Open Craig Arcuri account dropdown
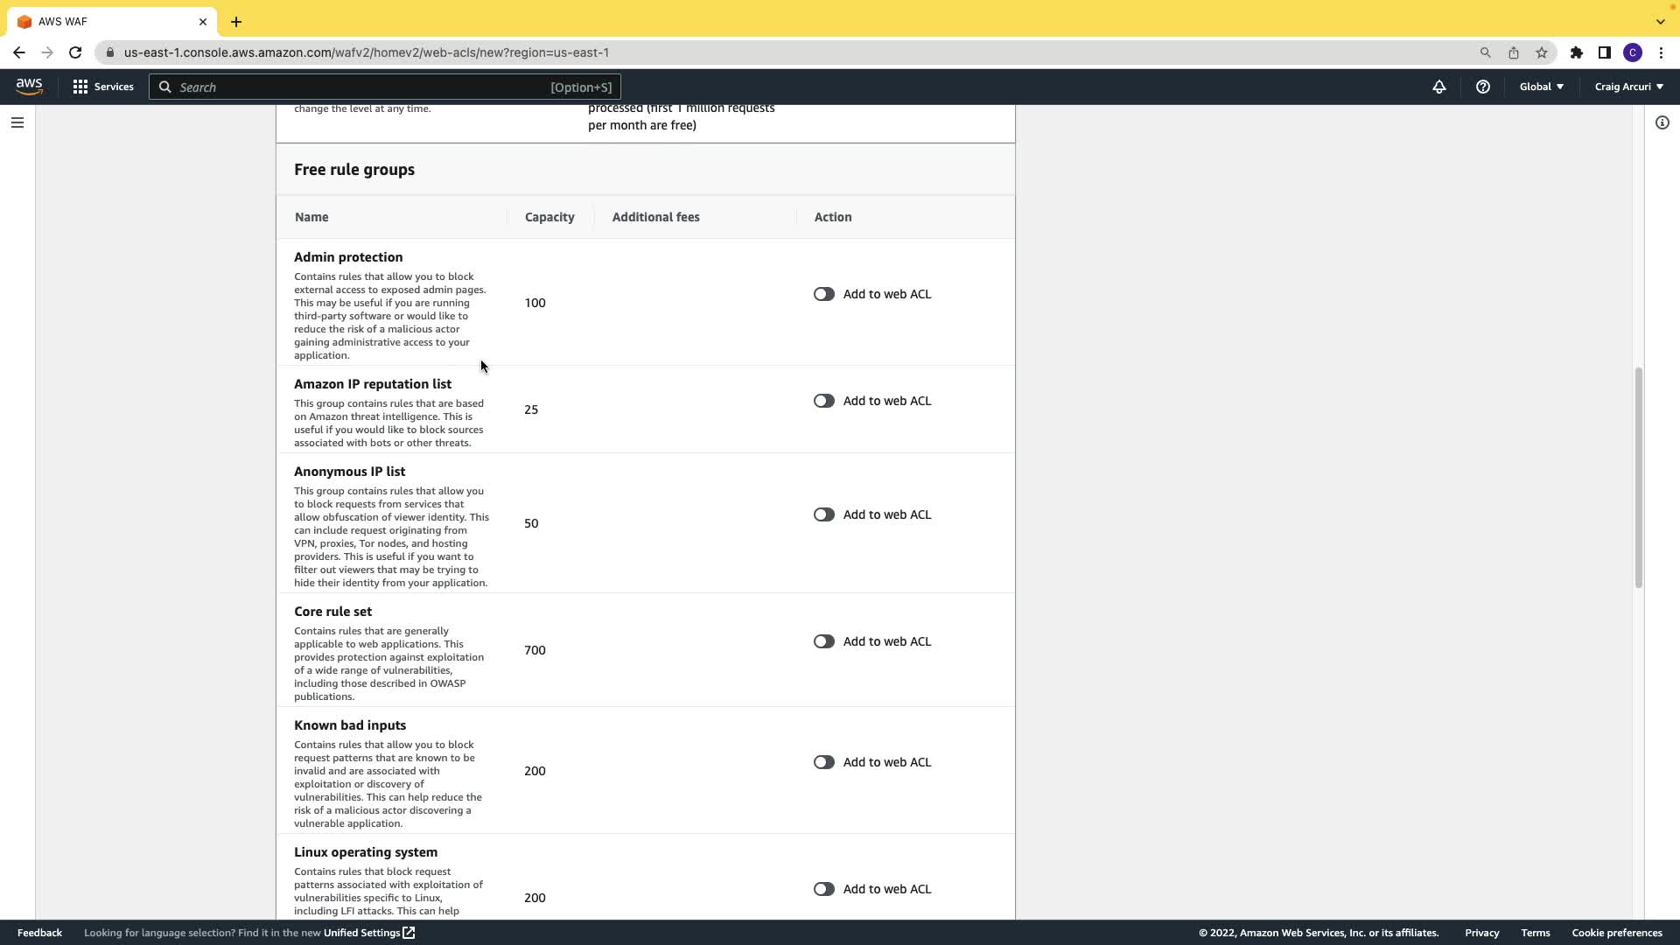This screenshot has height=945, width=1680. pos(1628,87)
